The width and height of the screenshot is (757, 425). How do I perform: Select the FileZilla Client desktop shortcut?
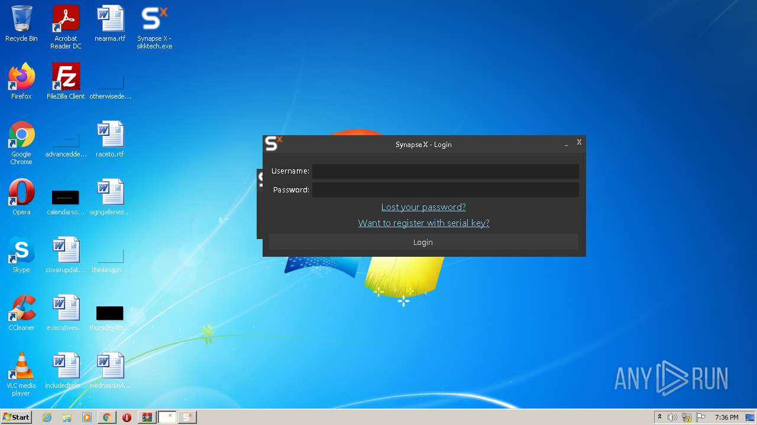(66, 81)
